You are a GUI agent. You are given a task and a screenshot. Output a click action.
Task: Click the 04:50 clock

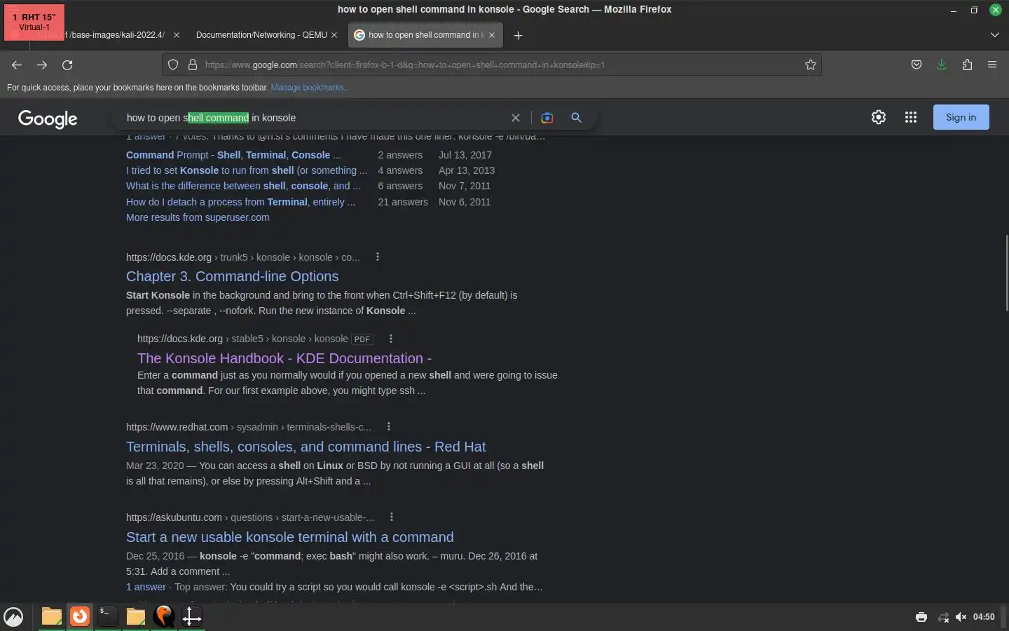(984, 617)
